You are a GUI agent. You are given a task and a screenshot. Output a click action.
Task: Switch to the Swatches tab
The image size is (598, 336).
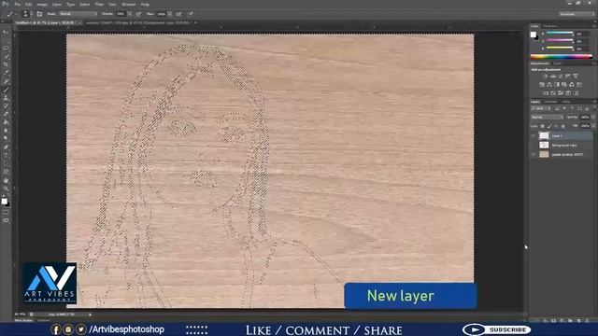[x=550, y=26]
